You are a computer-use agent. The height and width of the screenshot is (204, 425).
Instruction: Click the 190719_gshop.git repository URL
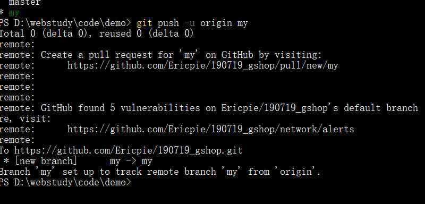(128, 150)
